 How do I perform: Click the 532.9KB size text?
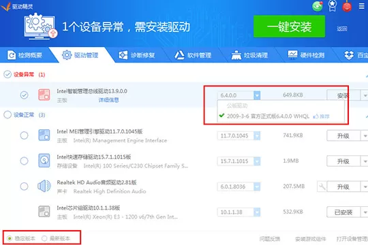292,212
